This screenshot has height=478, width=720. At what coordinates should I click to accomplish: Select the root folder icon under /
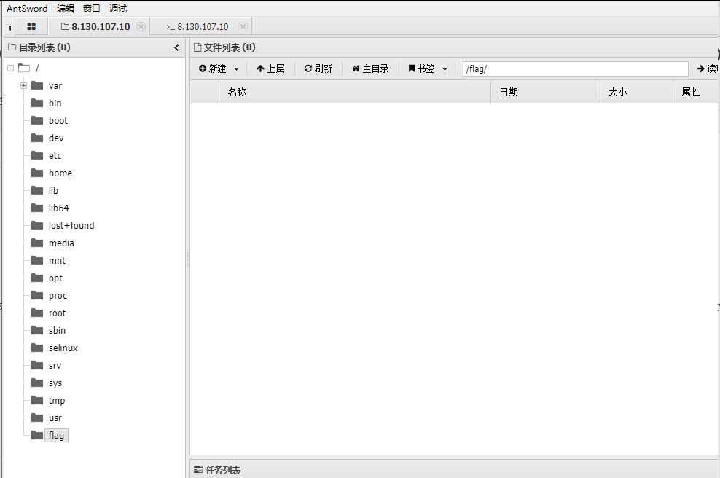coord(37,313)
